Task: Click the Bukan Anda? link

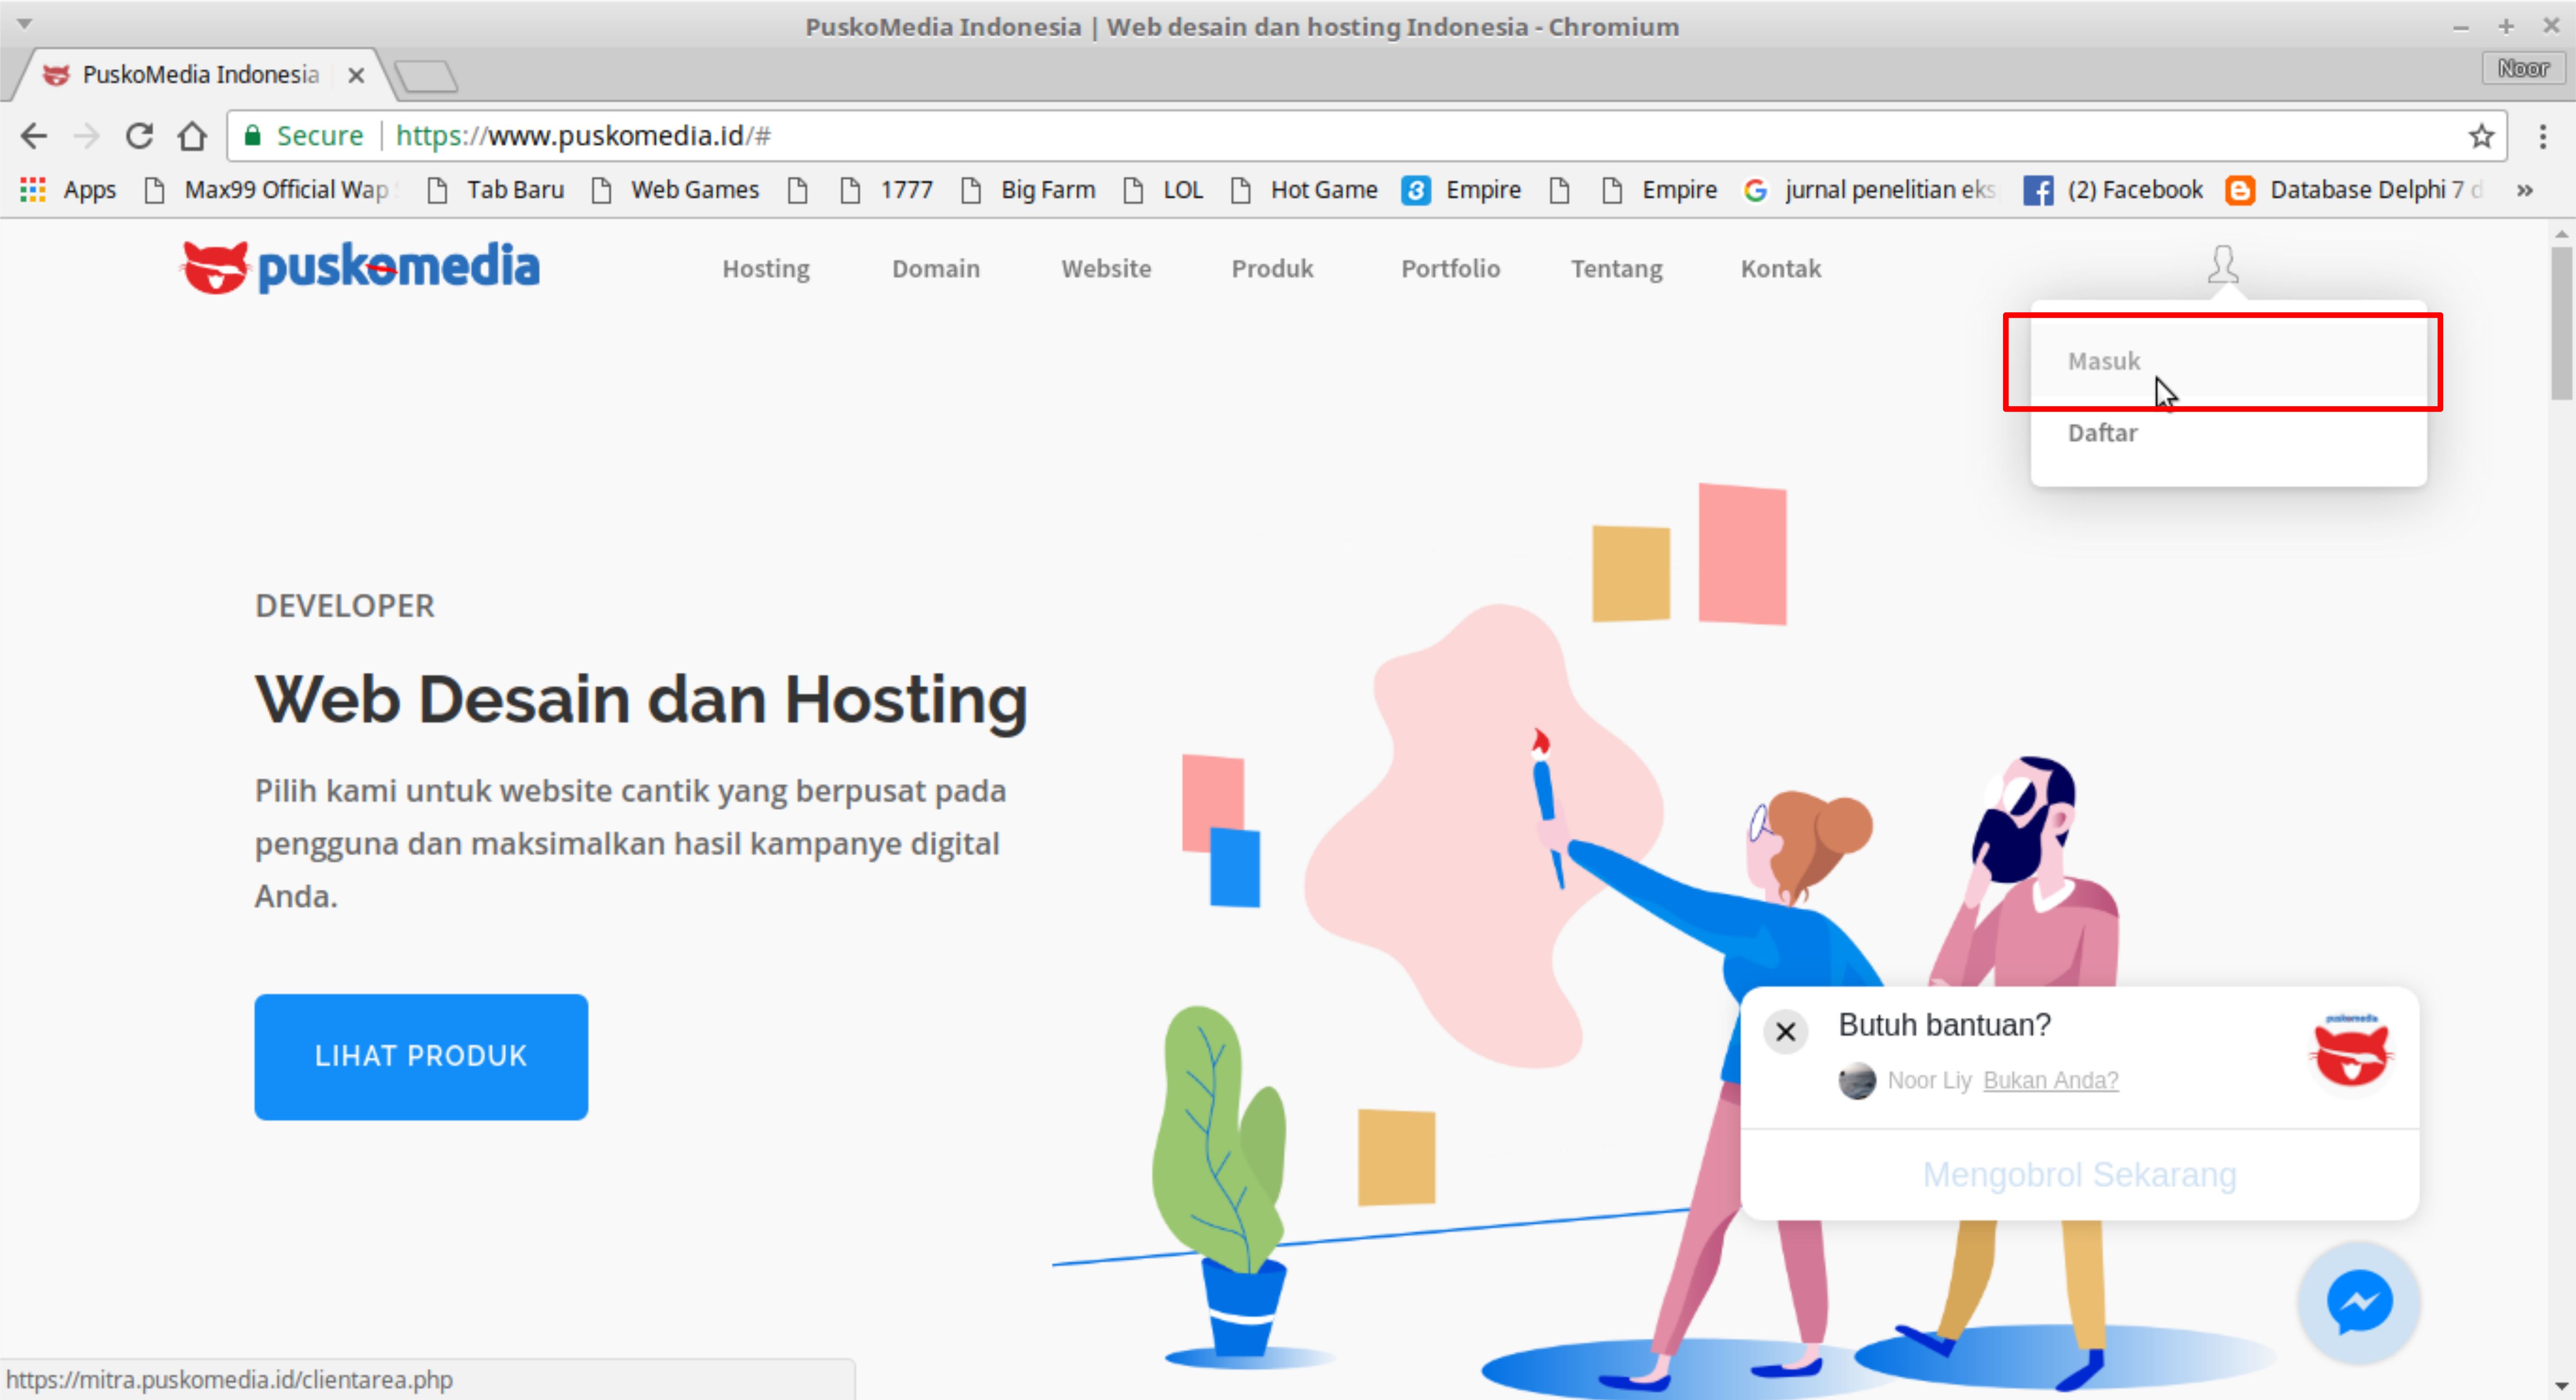Action: tap(2050, 1080)
